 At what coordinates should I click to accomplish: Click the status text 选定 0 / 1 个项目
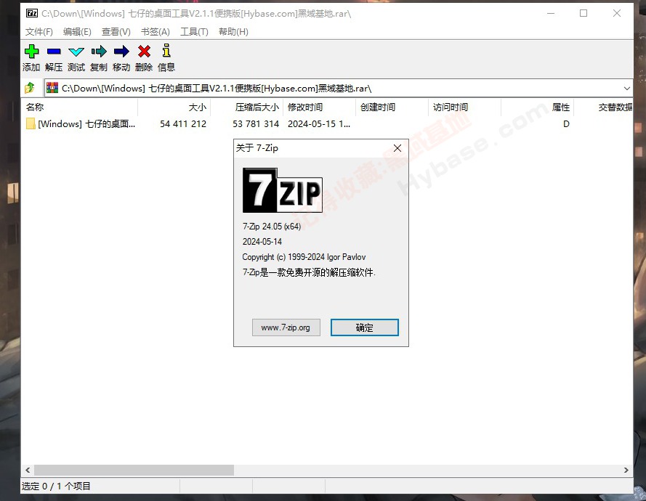(x=56, y=486)
